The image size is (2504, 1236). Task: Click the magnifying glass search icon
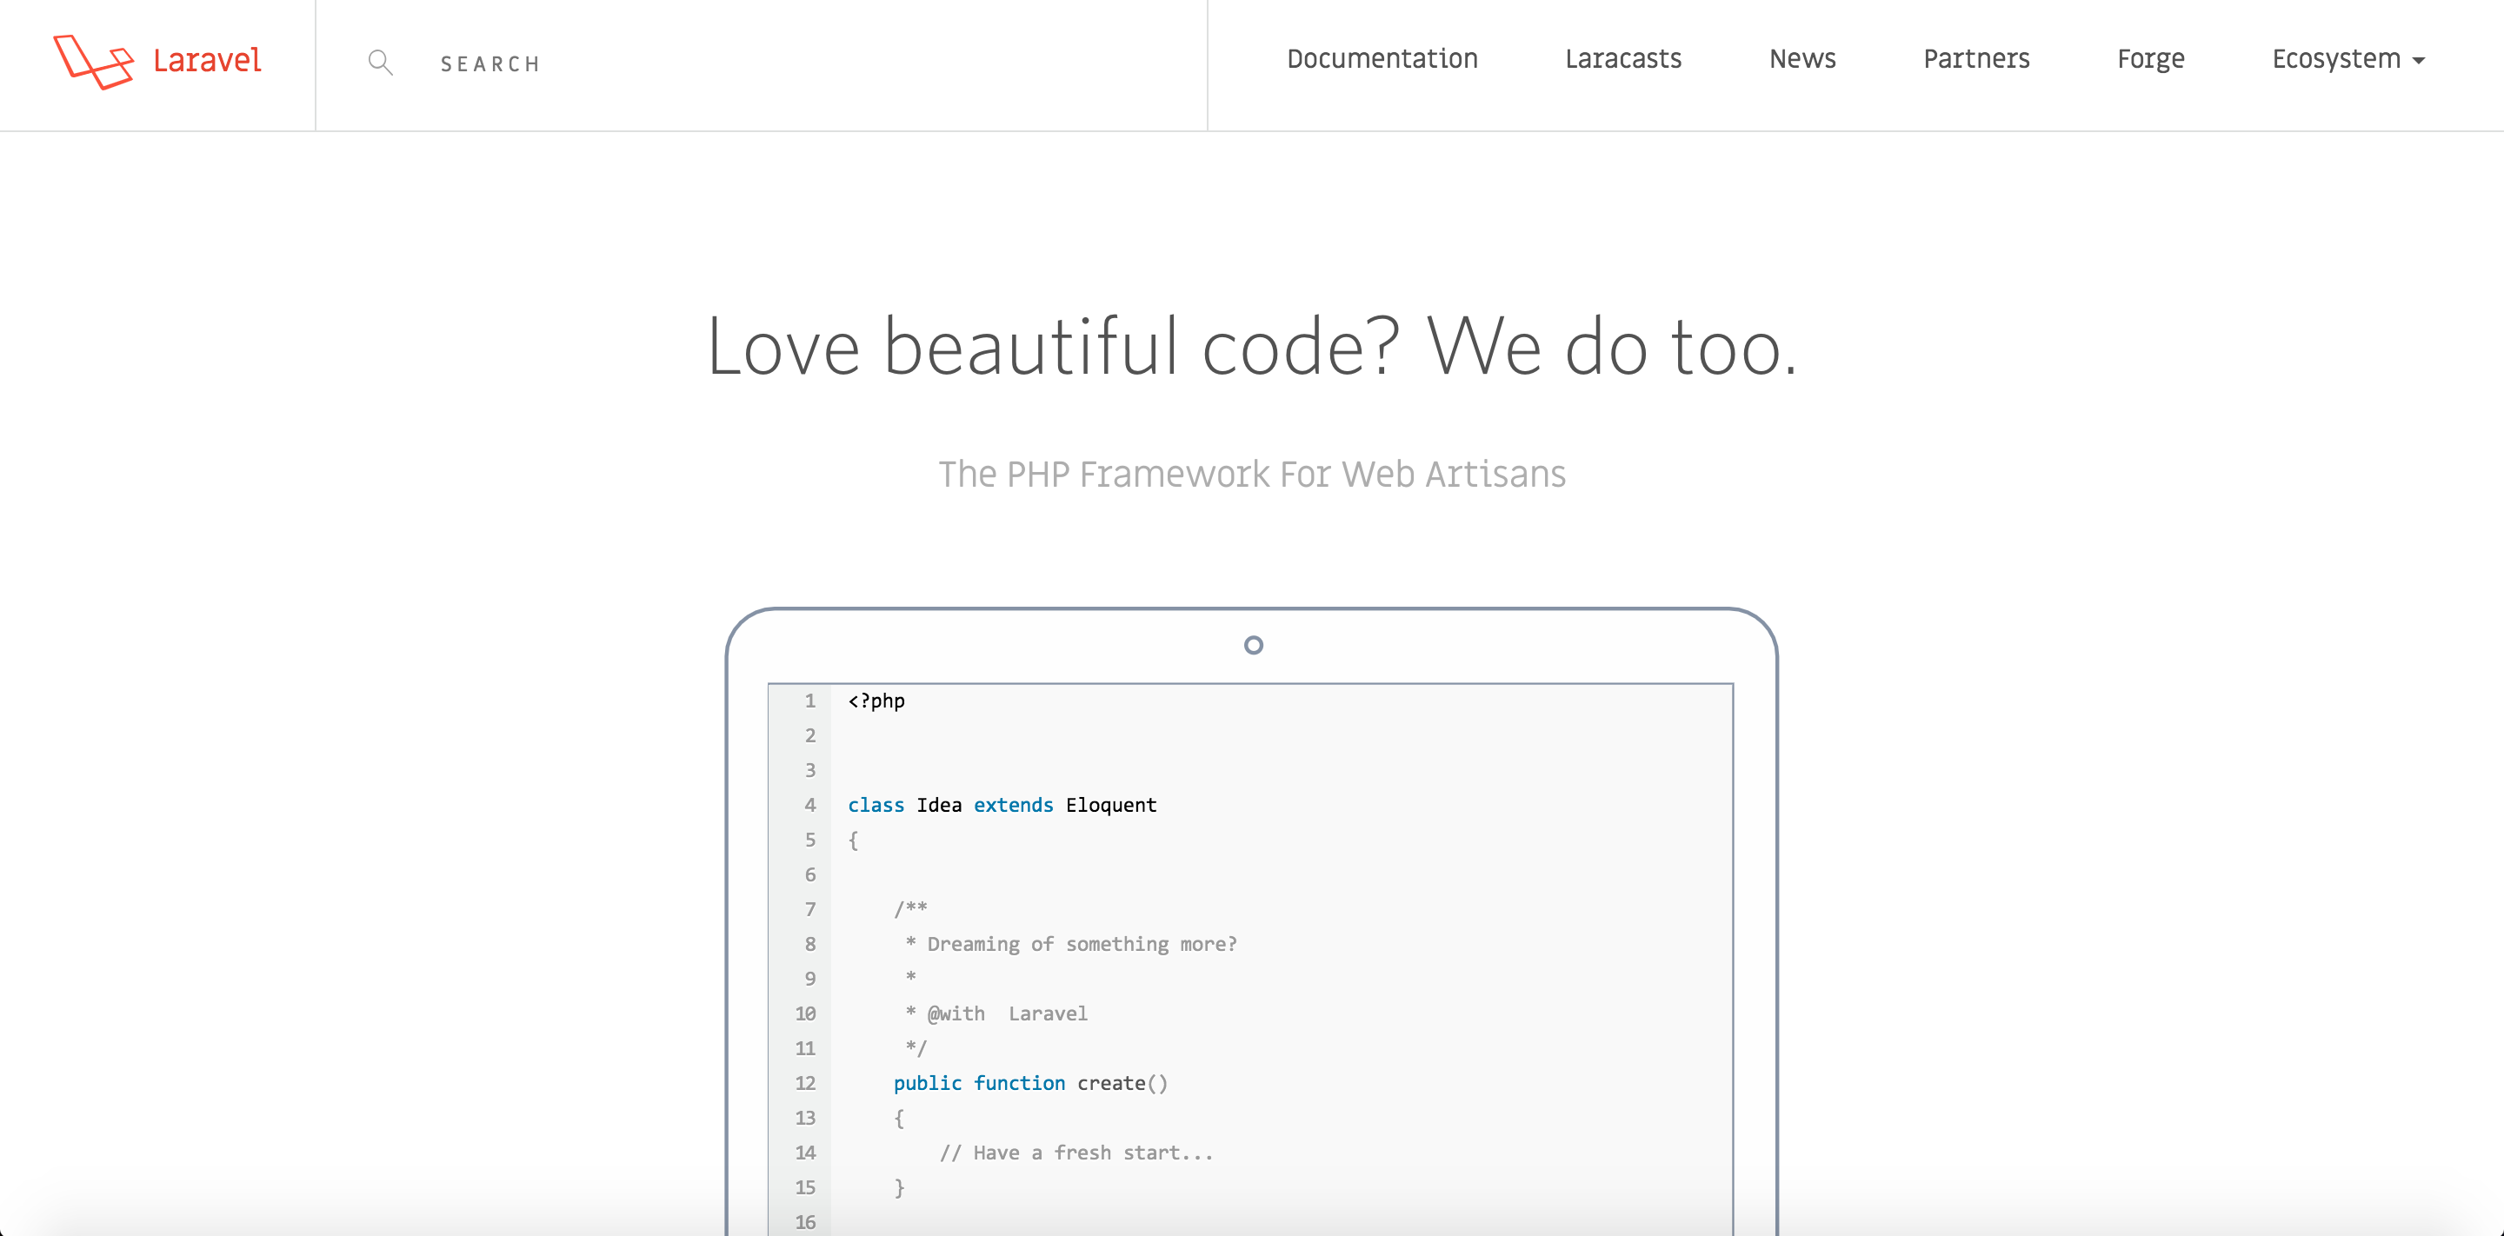(x=380, y=63)
